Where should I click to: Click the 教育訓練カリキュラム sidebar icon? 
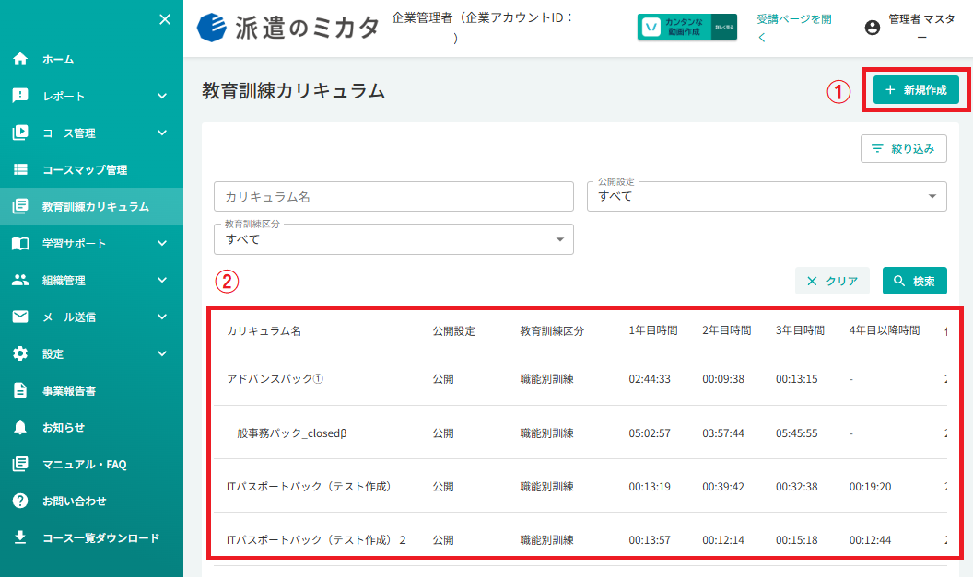[20, 206]
